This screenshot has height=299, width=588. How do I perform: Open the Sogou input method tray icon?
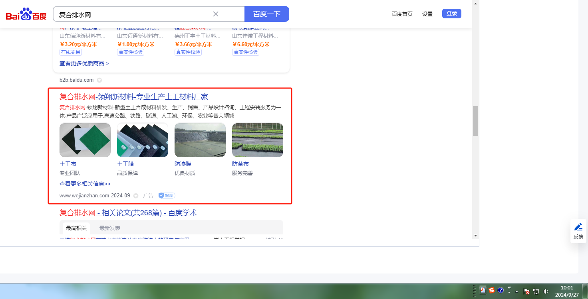tap(492, 291)
